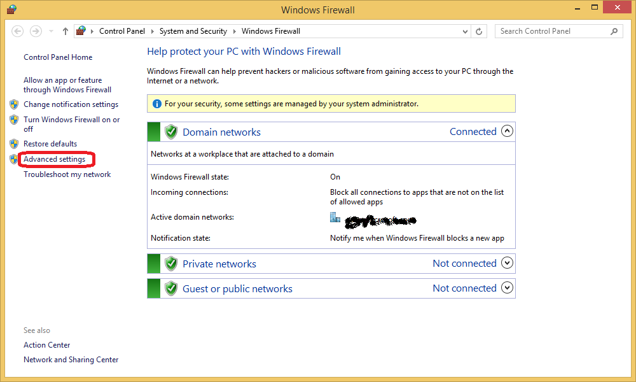Screen dimensions: 636x382
Task: Click Not connected status for Private networks
Action: click(x=464, y=264)
